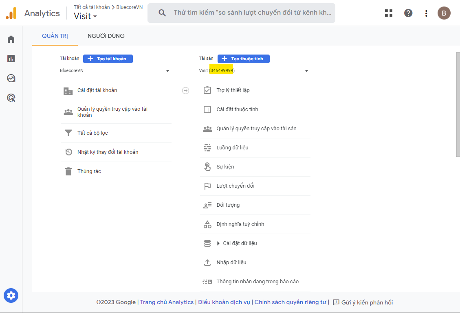Open the three-dot more options menu

[426, 13]
